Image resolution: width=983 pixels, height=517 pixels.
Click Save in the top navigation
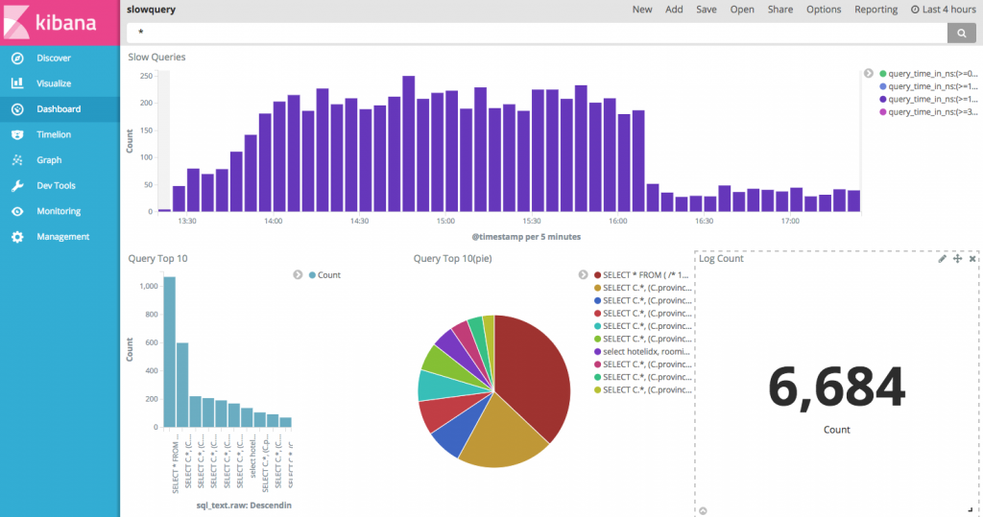[706, 10]
